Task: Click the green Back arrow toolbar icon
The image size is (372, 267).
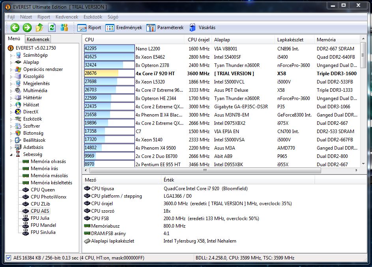Action: (x=15, y=28)
